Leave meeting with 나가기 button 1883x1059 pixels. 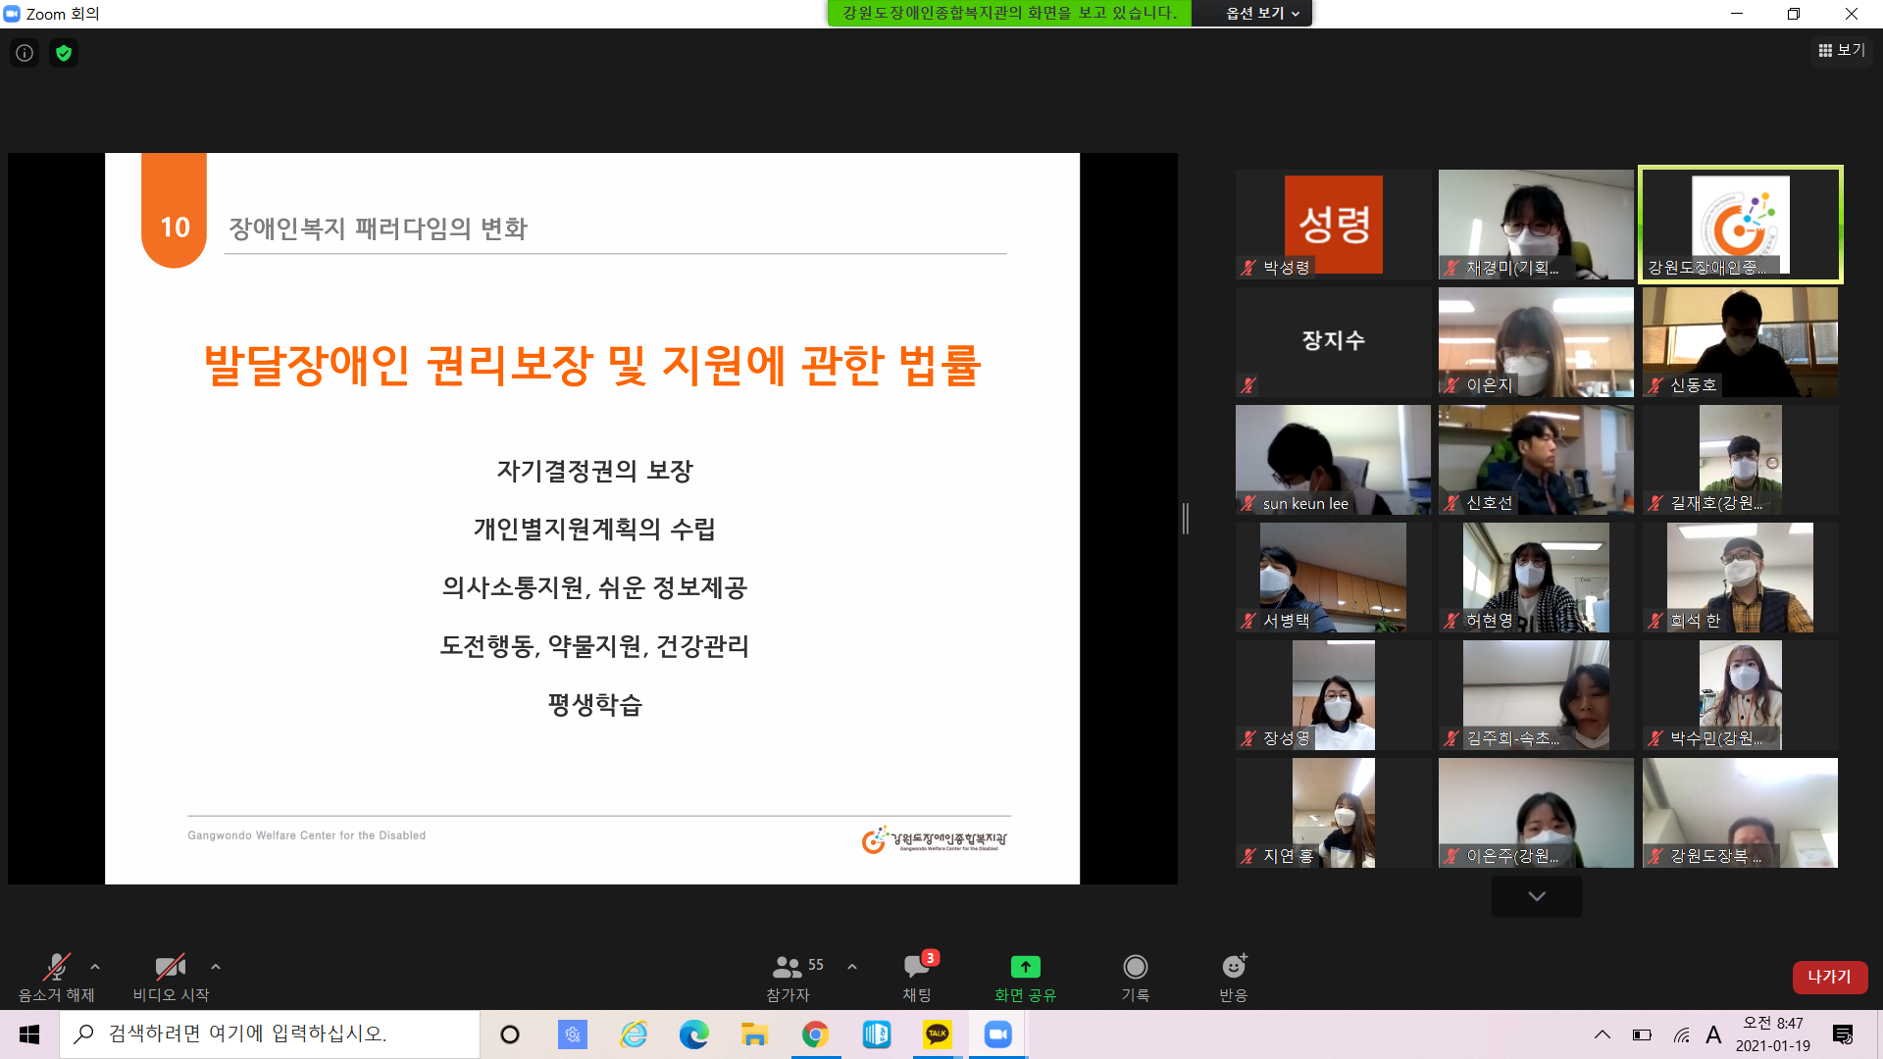(x=1829, y=977)
